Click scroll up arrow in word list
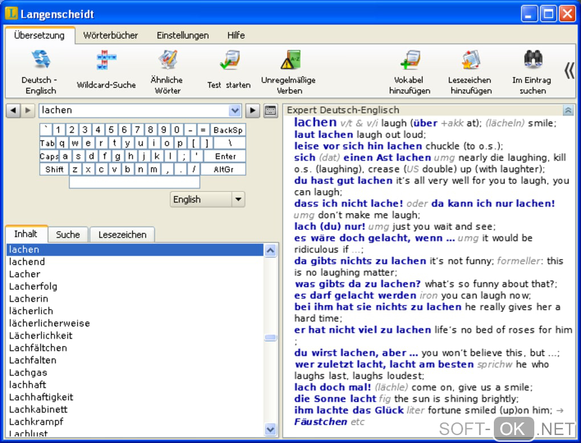This screenshot has height=443, width=581. 271,251
